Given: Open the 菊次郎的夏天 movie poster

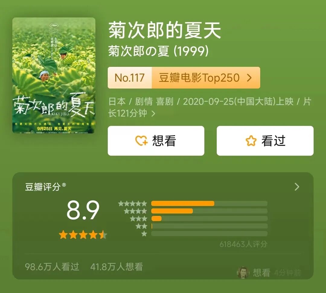Looking at the screenshot, I should click(x=54, y=75).
